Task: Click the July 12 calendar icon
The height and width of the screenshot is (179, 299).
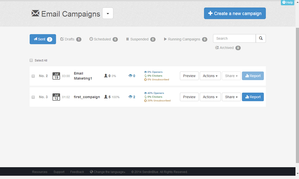Action: coord(56,97)
